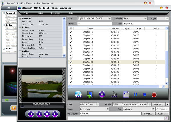Screen dimensions: 171x122
Task: Click the Configure... button
Action: 162,109
